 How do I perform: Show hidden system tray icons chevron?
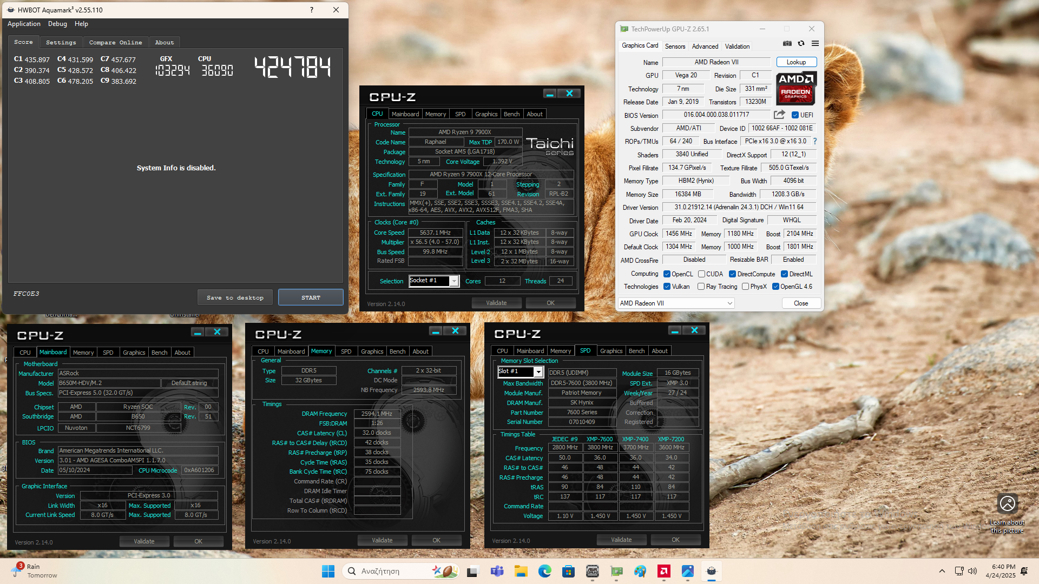pos(942,571)
